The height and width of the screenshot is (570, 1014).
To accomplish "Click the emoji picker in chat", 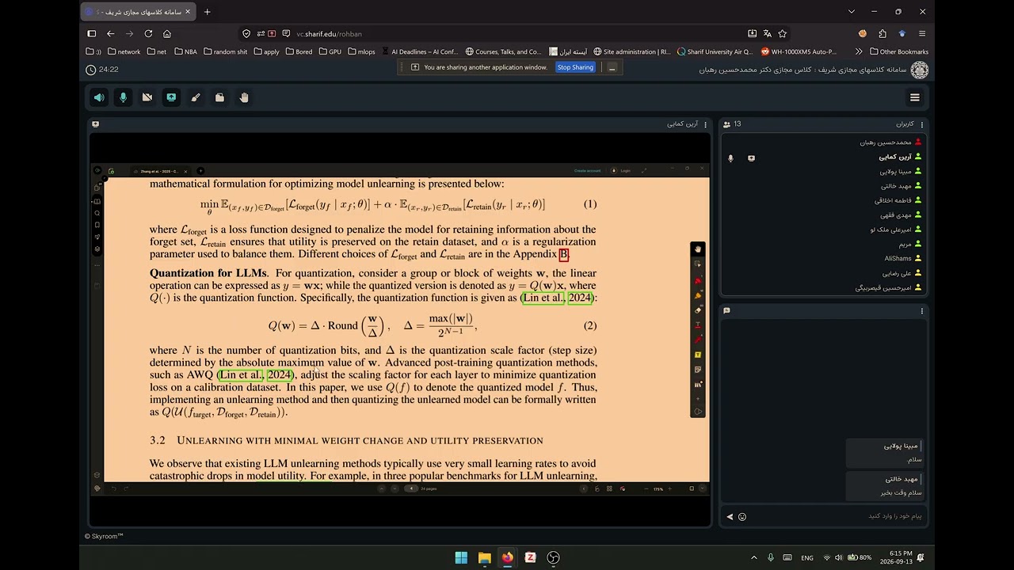I will (x=742, y=517).
